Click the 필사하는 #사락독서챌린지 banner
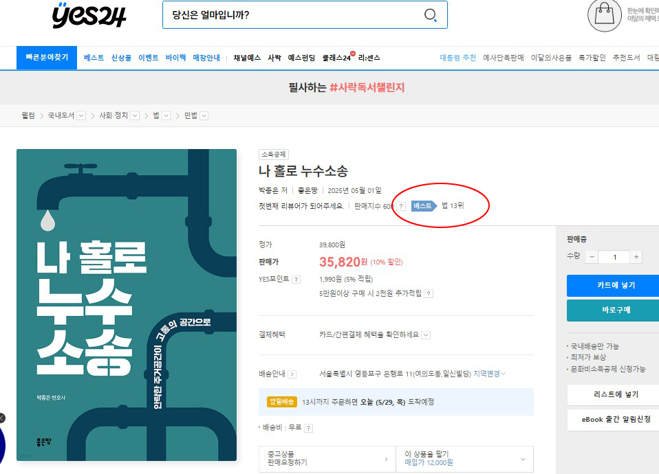This screenshot has width=659, height=474. [x=346, y=87]
